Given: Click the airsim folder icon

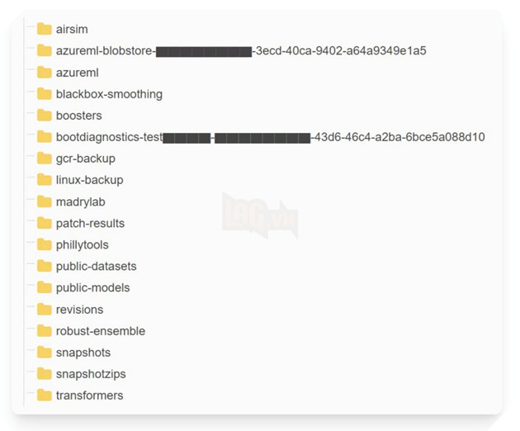Looking at the screenshot, I should point(44,29).
